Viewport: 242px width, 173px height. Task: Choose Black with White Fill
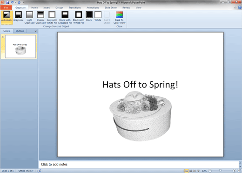(x=79, y=18)
